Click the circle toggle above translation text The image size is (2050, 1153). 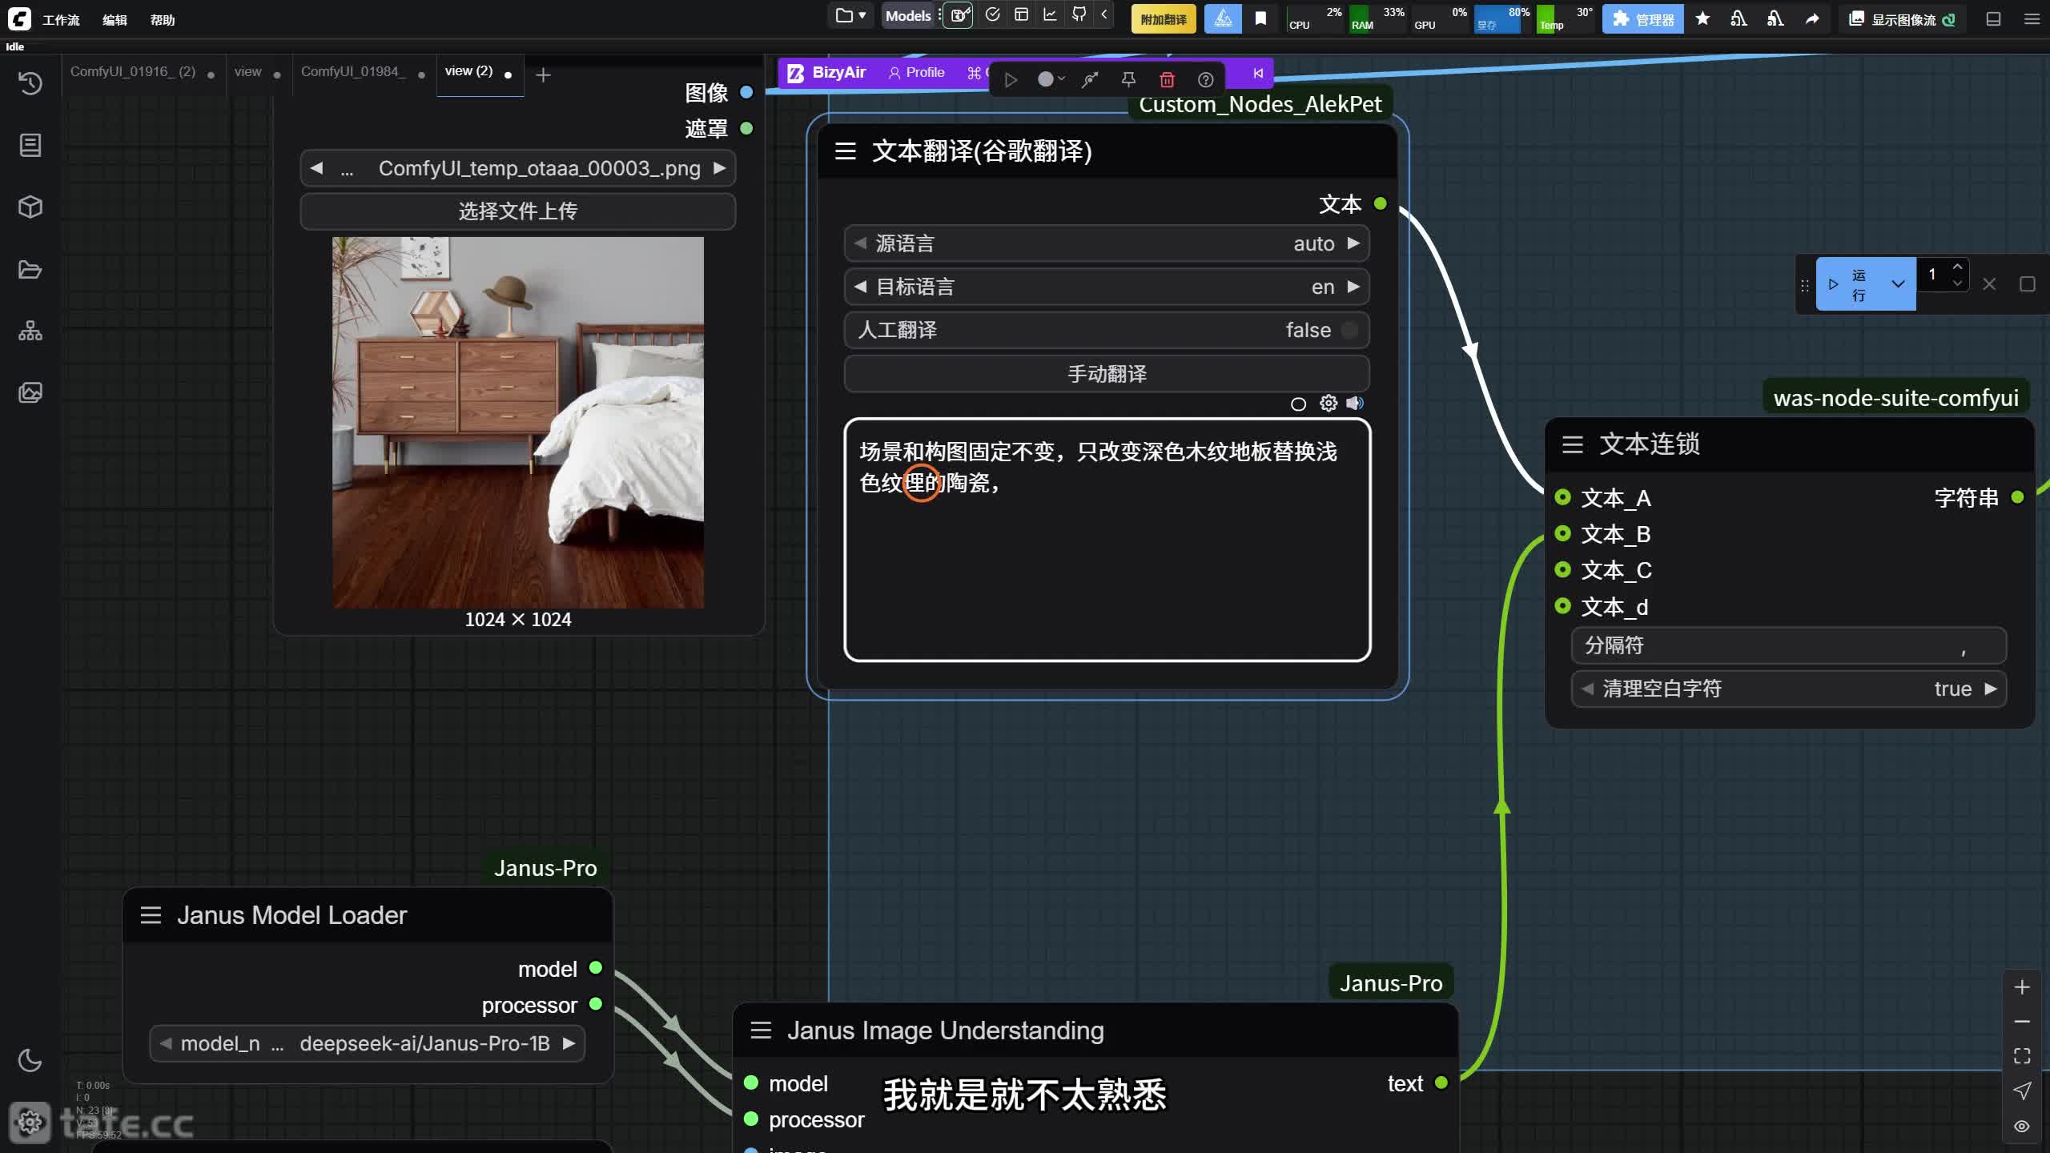pyautogui.click(x=1298, y=404)
